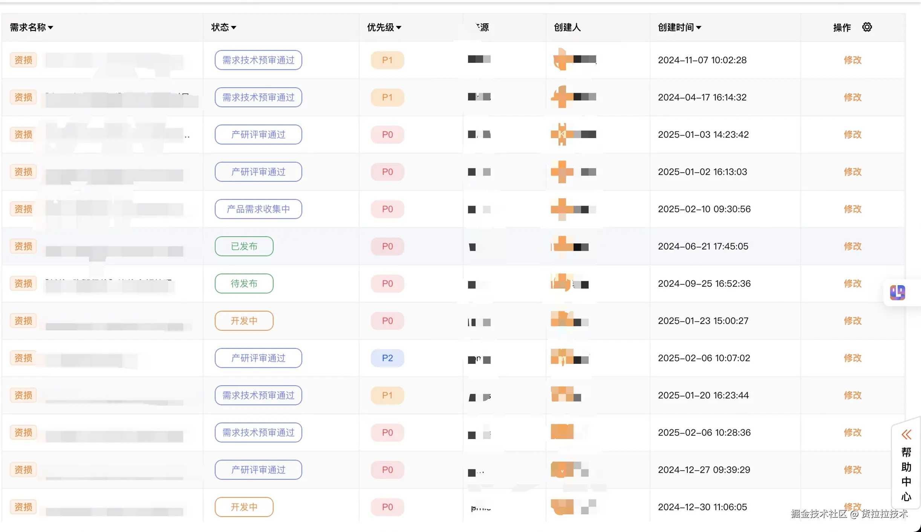
Task: Click 修改 link on the first row
Action: tap(853, 59)
